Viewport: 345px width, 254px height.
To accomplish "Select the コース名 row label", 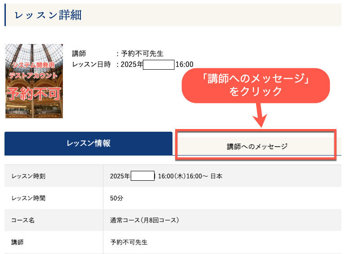I will 22,220.
